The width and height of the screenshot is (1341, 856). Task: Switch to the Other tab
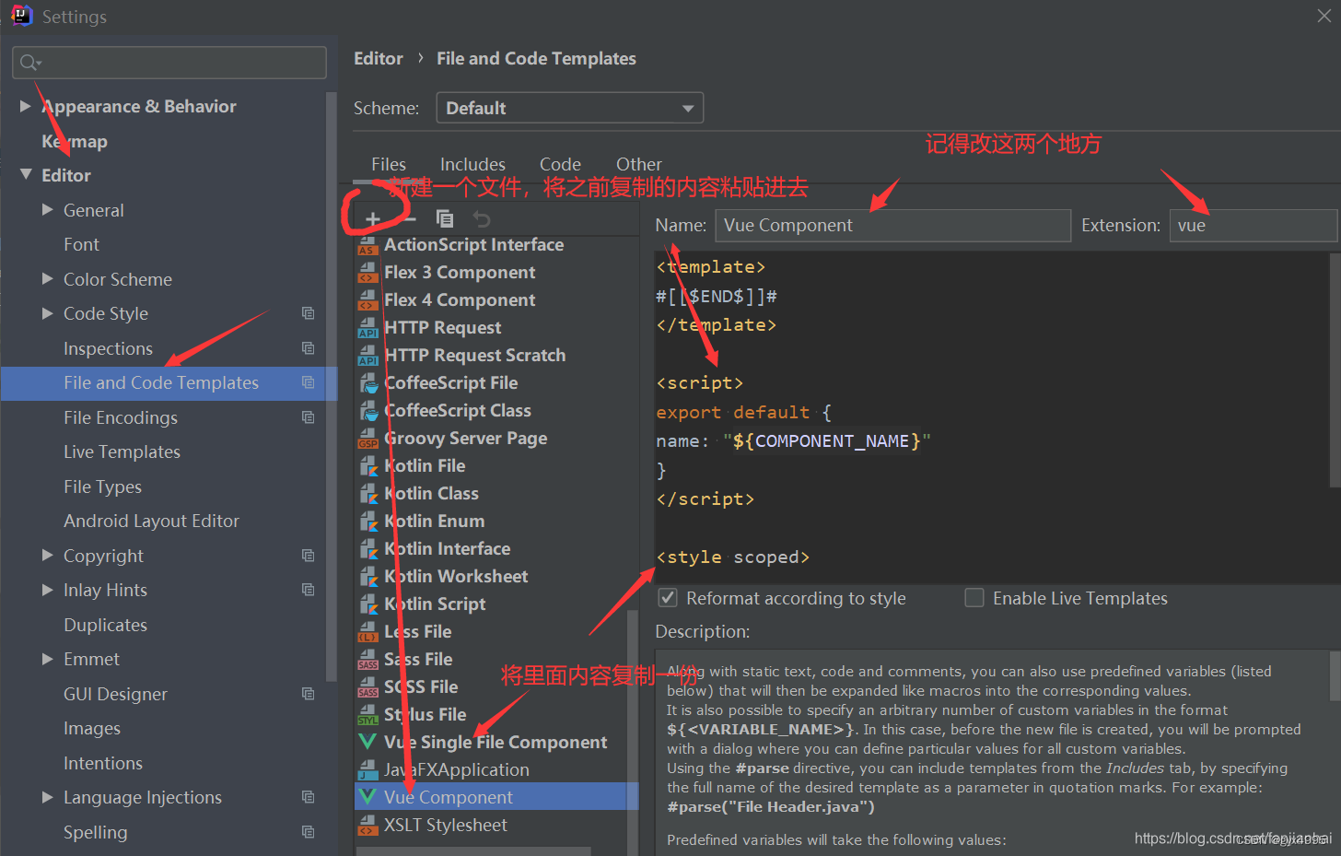pyautogui.click(x=639, y=164)
